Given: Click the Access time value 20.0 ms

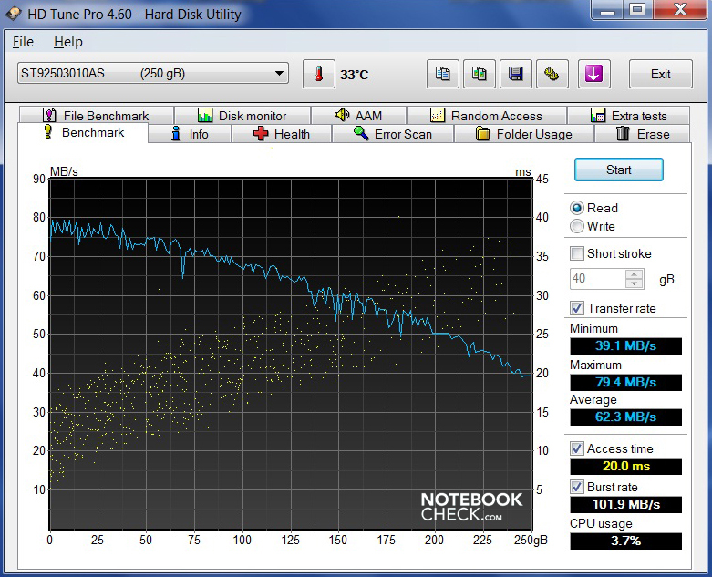Looking at the screenshot, I should click(625, 466).
